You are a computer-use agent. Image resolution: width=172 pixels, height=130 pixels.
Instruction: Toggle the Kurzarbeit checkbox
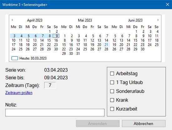point(112,109)
